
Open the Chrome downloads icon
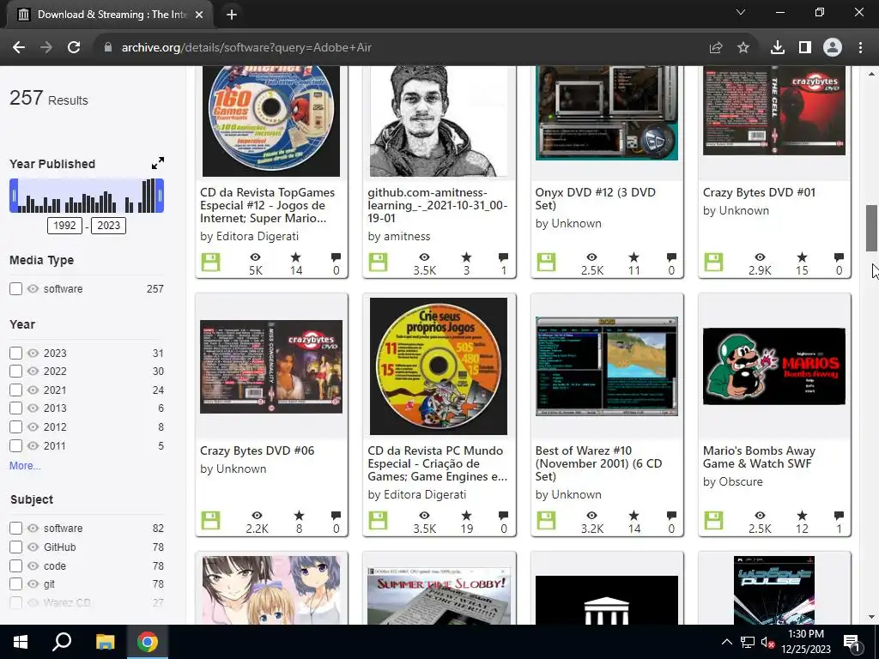point(777,48)
